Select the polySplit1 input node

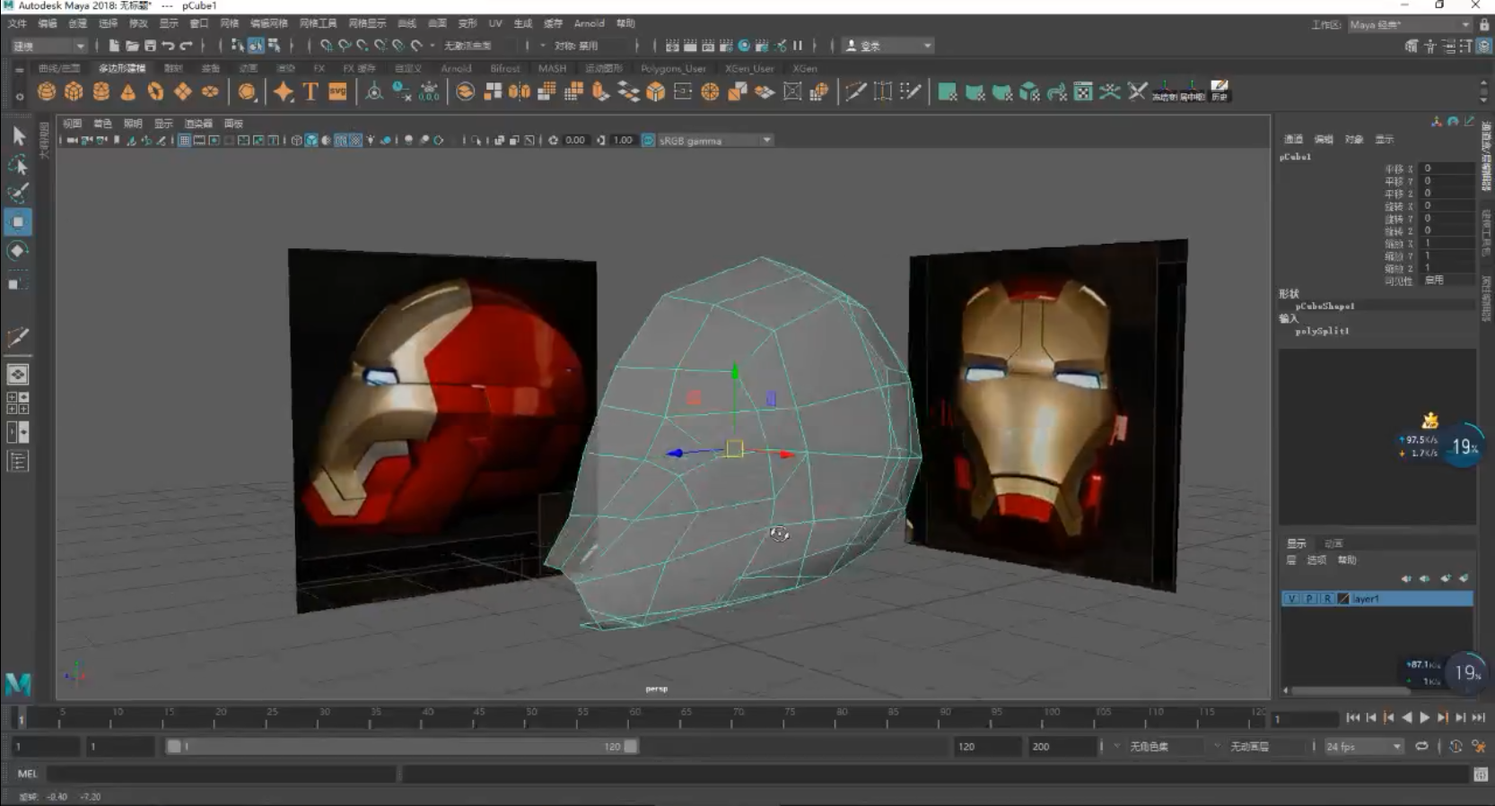pyautogui.click(x=1322, y=331)
